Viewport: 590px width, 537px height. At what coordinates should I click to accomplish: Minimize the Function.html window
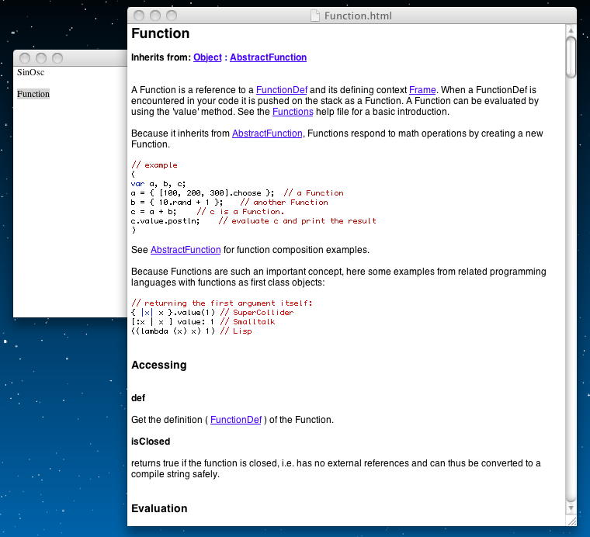click(x=155, y=16)
